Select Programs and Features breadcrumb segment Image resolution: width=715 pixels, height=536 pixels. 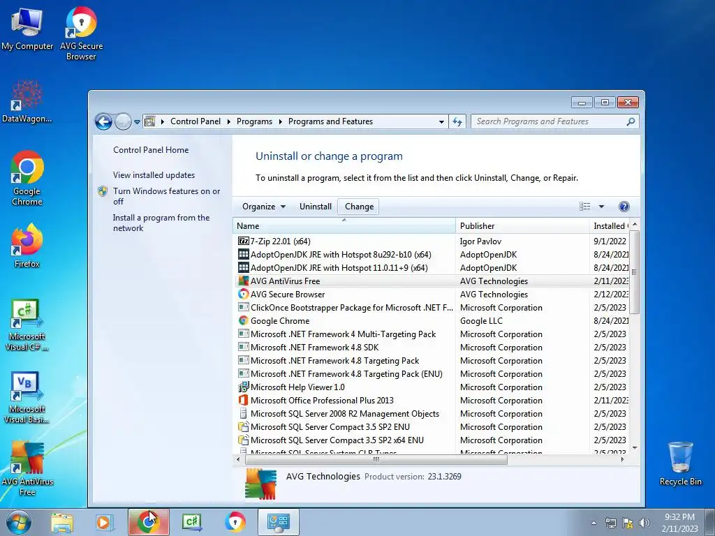pos(330,121)
